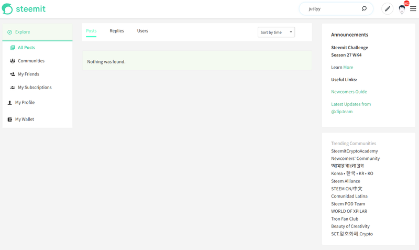Switch to the Replies tab
This screenshot has width=419, height=250.
tap(117, 31)
